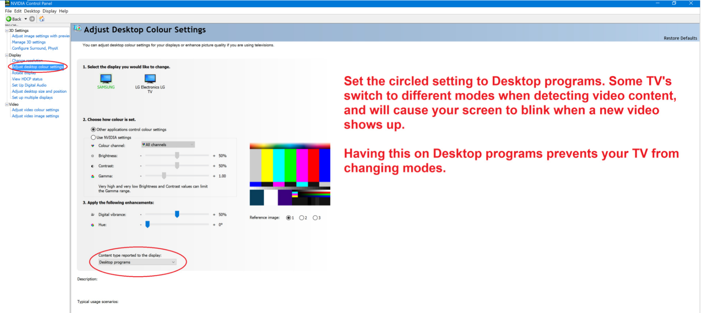Open the Help menu
Image resolution: width=708 pixels, height=313 pixels.
click(x=63, y=11)
